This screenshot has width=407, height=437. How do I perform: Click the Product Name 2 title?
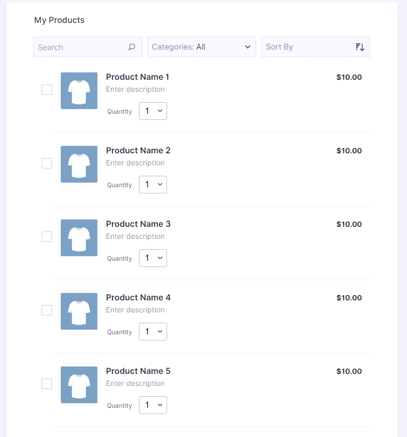138,151
